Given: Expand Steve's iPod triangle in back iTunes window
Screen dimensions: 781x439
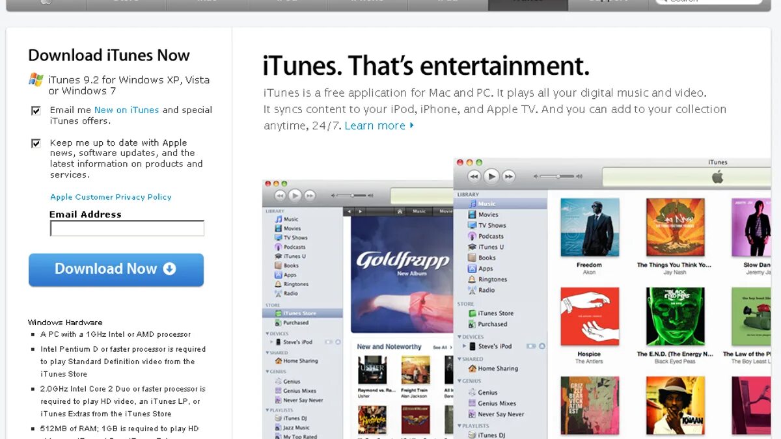Looking at the screenshot, I should pos(271,341).
